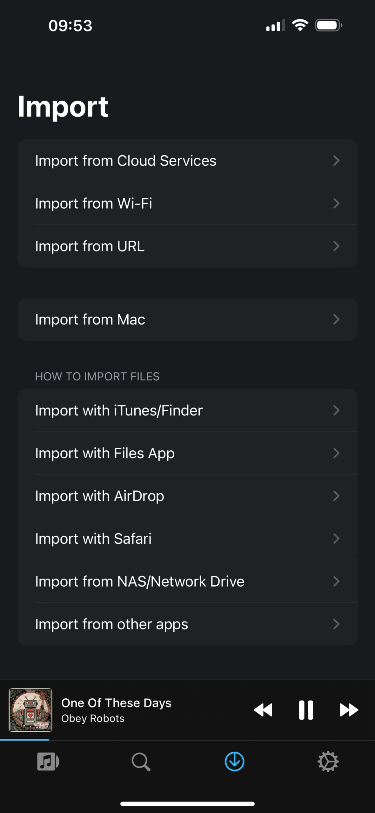
Task: View Import with Files App guide
Action: tap(187, 453)
